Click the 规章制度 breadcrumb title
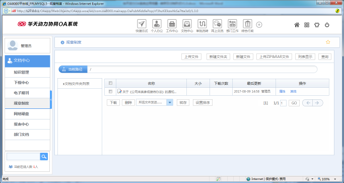Screen dimensions: 344x183 tap(74, 42)
